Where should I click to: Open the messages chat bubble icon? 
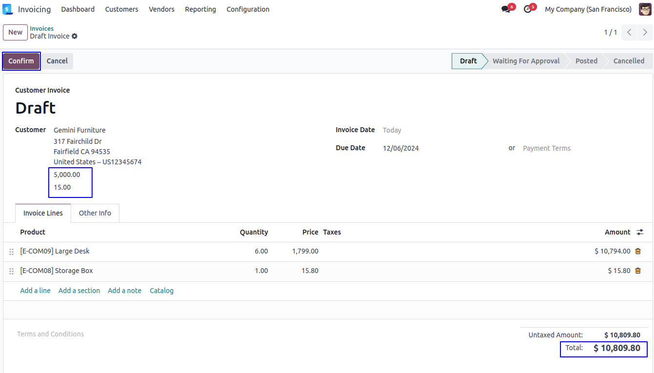pos(506,9)
